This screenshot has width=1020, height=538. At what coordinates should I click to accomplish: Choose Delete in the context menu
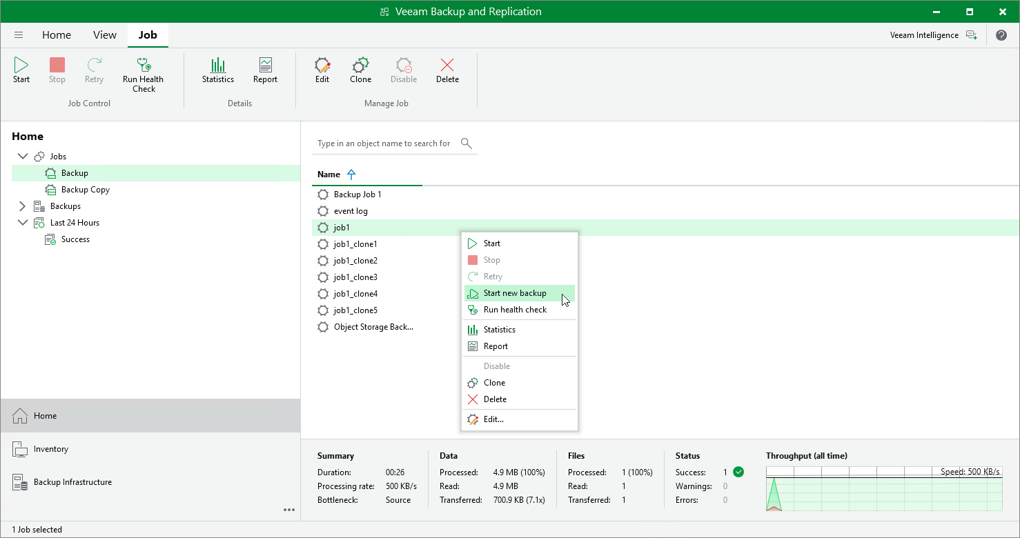point(520,399)
